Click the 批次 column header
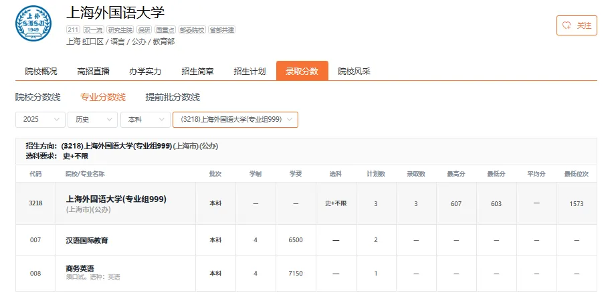614x301 pixels. (x=215, y=174)
